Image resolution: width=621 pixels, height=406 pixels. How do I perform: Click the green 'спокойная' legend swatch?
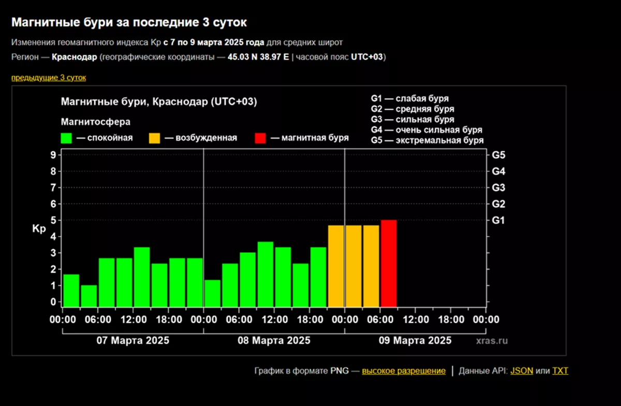pyautogui.click(x=66, y=138)
